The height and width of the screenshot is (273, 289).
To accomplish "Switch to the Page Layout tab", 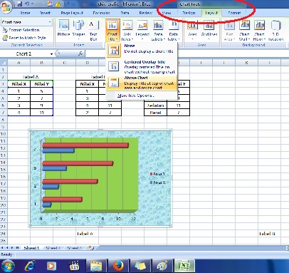I will (72, 13).
